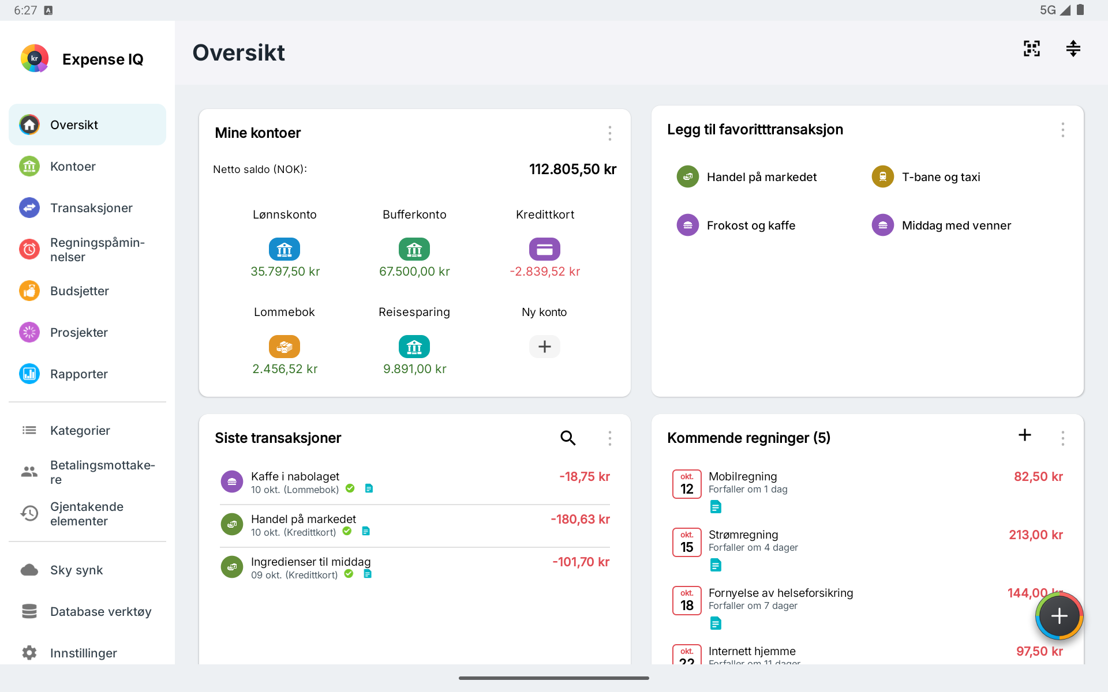Open Kaffe i nabolaget transaction
Screen dimensions: 1108x692
point(415,483)
